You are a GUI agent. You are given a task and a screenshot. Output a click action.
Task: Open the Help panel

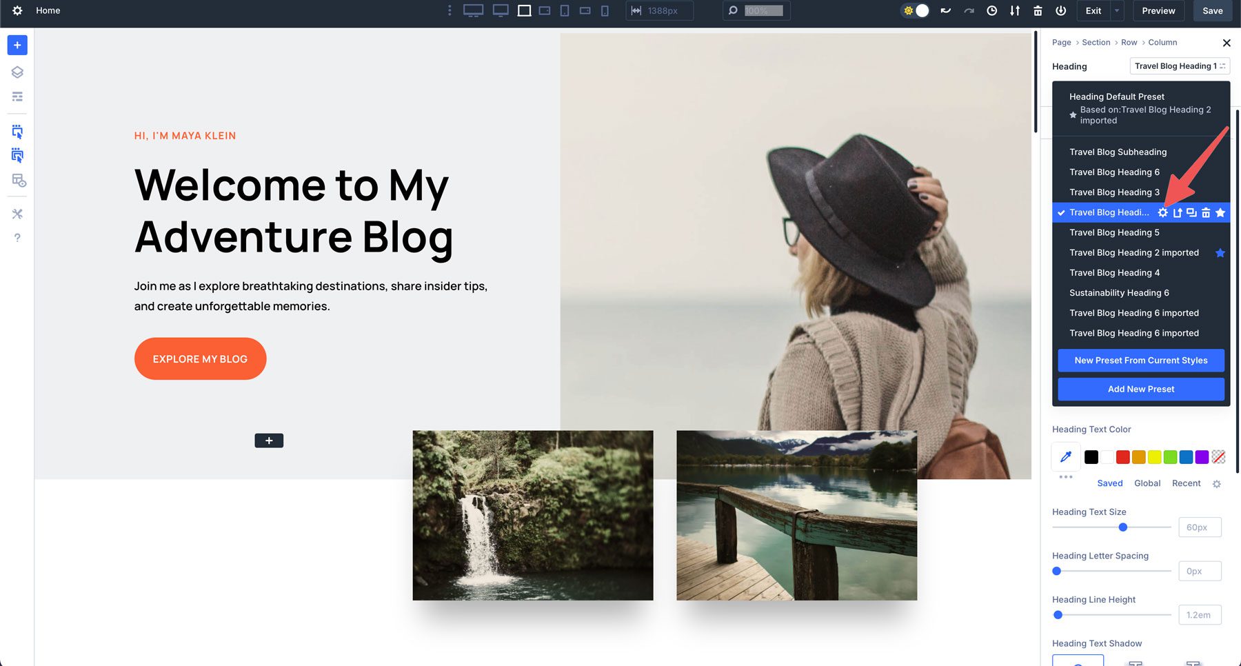click(17, 238)
